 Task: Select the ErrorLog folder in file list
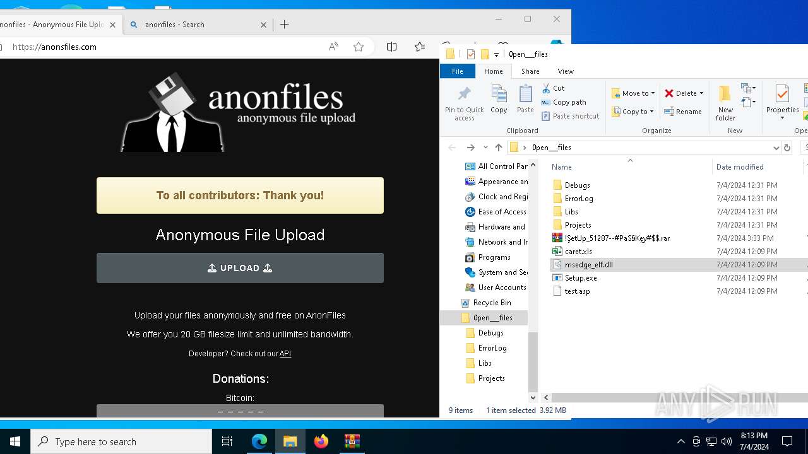click(x=579, y=199)
